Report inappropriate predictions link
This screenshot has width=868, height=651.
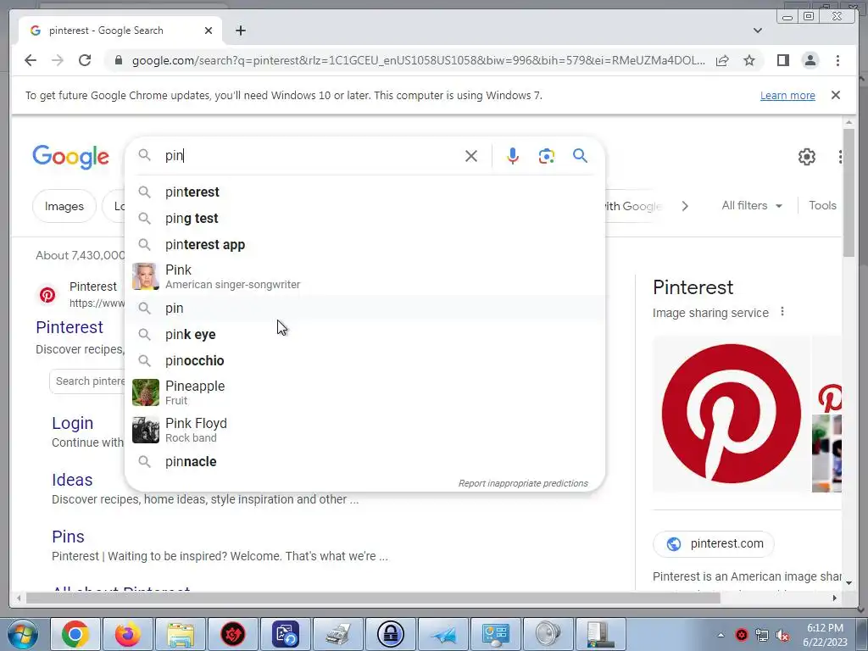[523, 483]
